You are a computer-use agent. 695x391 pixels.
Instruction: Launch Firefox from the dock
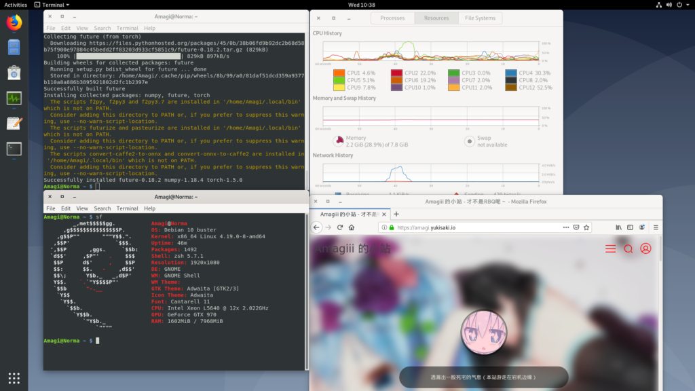(x=14, y=22)
